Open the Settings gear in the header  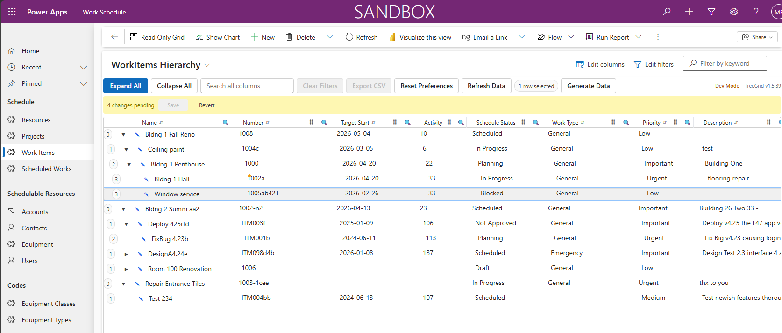point(734,12)
